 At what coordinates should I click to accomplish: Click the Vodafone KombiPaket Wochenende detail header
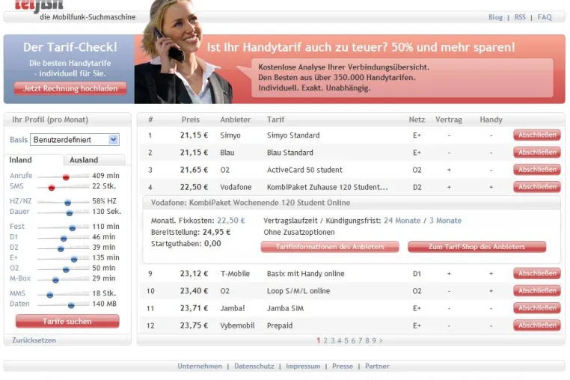click(352, 203)
